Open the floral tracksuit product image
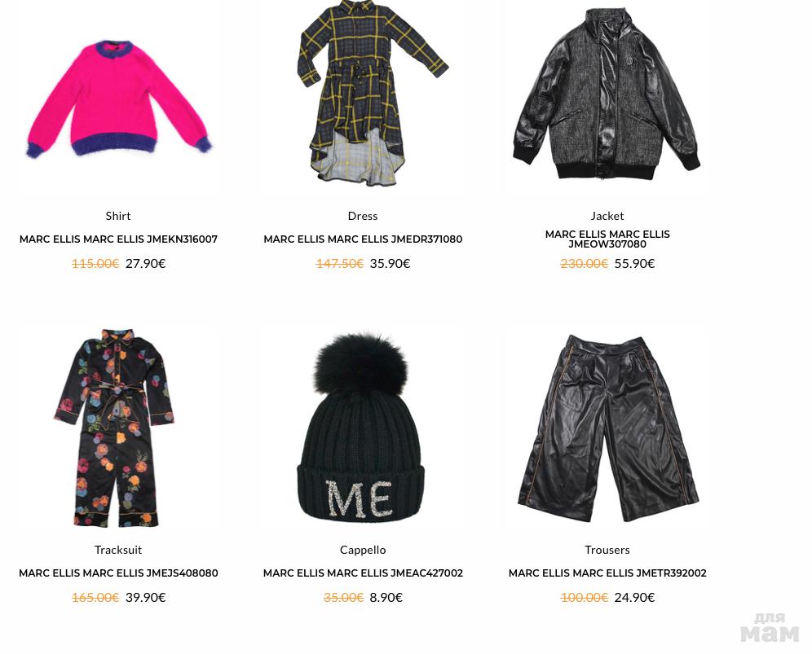The width and height of the screenshot is (812, 654). pyautogui.click(x=114, y=428)
